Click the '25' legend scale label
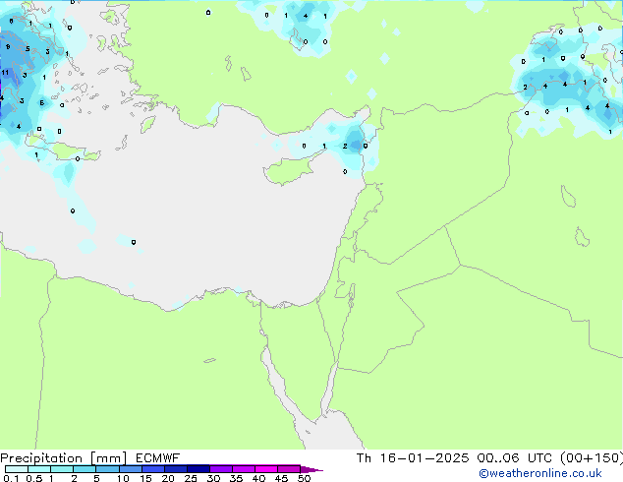Screen dimensions: 623x482 tap(191, 478)
